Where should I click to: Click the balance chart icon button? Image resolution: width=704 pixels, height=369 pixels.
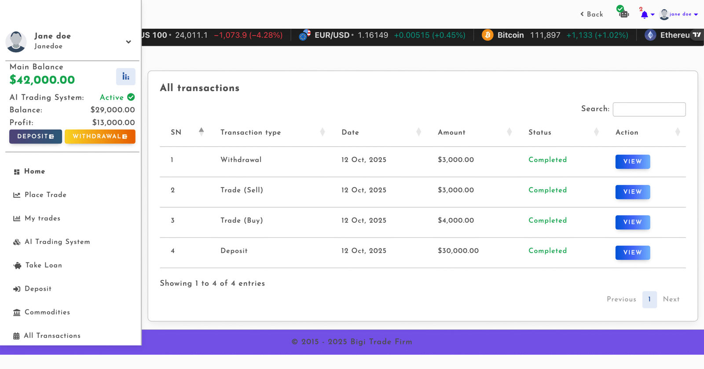125,77
